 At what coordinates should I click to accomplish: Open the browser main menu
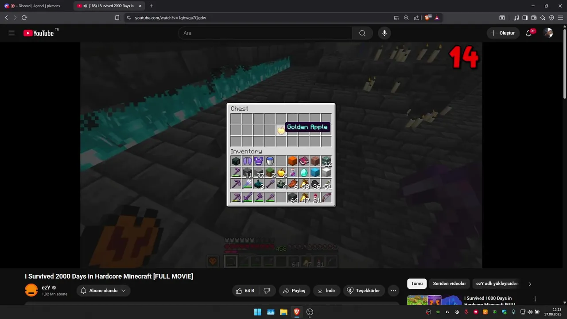click(560, 18)
